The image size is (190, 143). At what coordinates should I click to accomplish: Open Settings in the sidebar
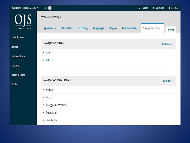click(x=16, y=66)
